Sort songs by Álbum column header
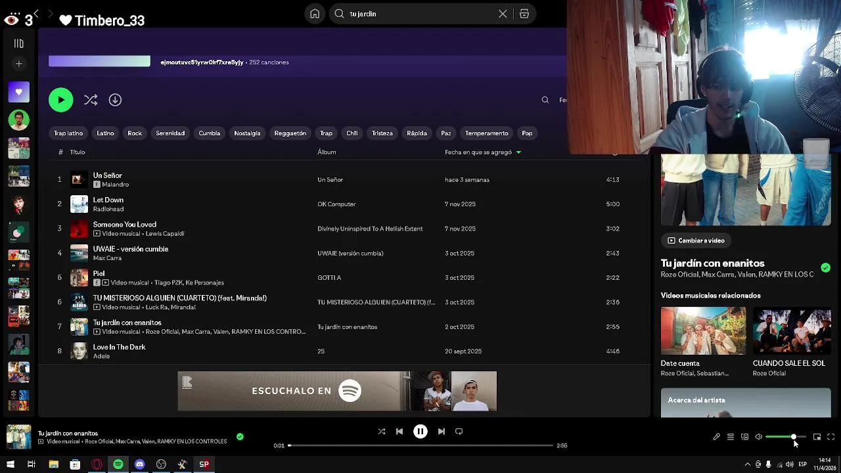The height and width of the screenshot is (473, 841). pos(327,152)
